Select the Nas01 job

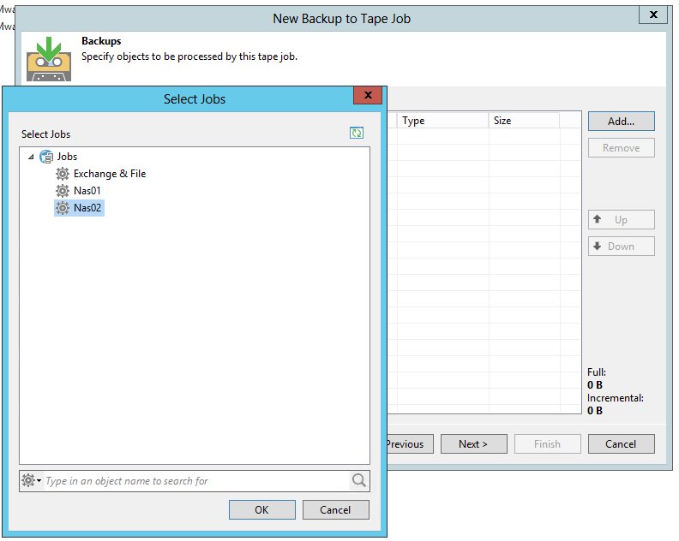click(x=87, y=191)
